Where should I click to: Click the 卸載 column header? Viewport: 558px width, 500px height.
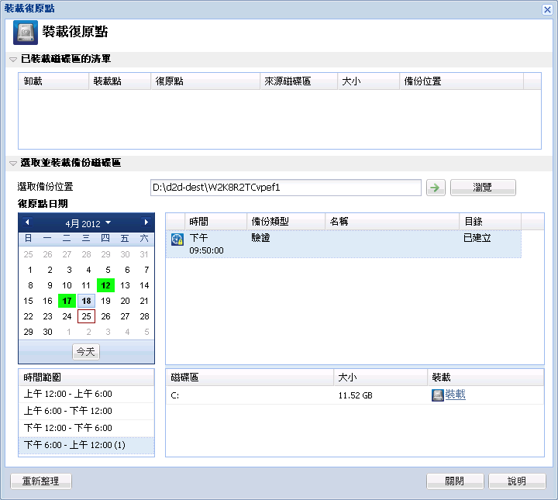click(x=53, y=81)
